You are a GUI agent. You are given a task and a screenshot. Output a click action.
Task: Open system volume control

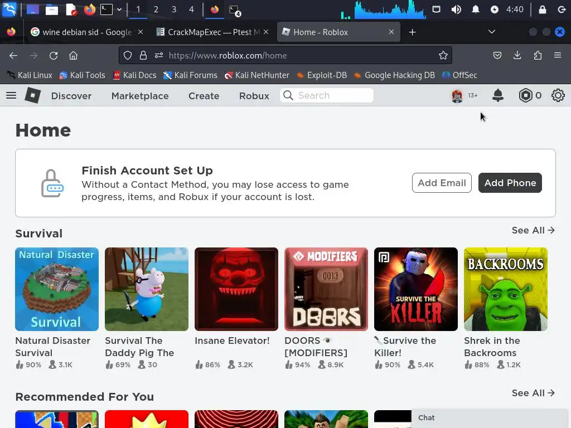point(456,9)
